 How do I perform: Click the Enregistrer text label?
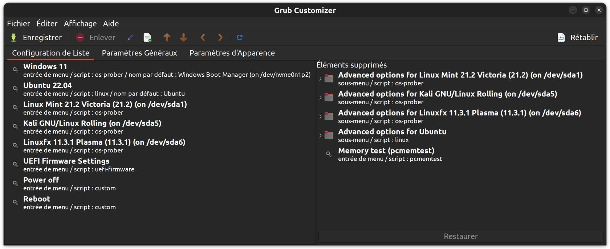tap(42, 38)
